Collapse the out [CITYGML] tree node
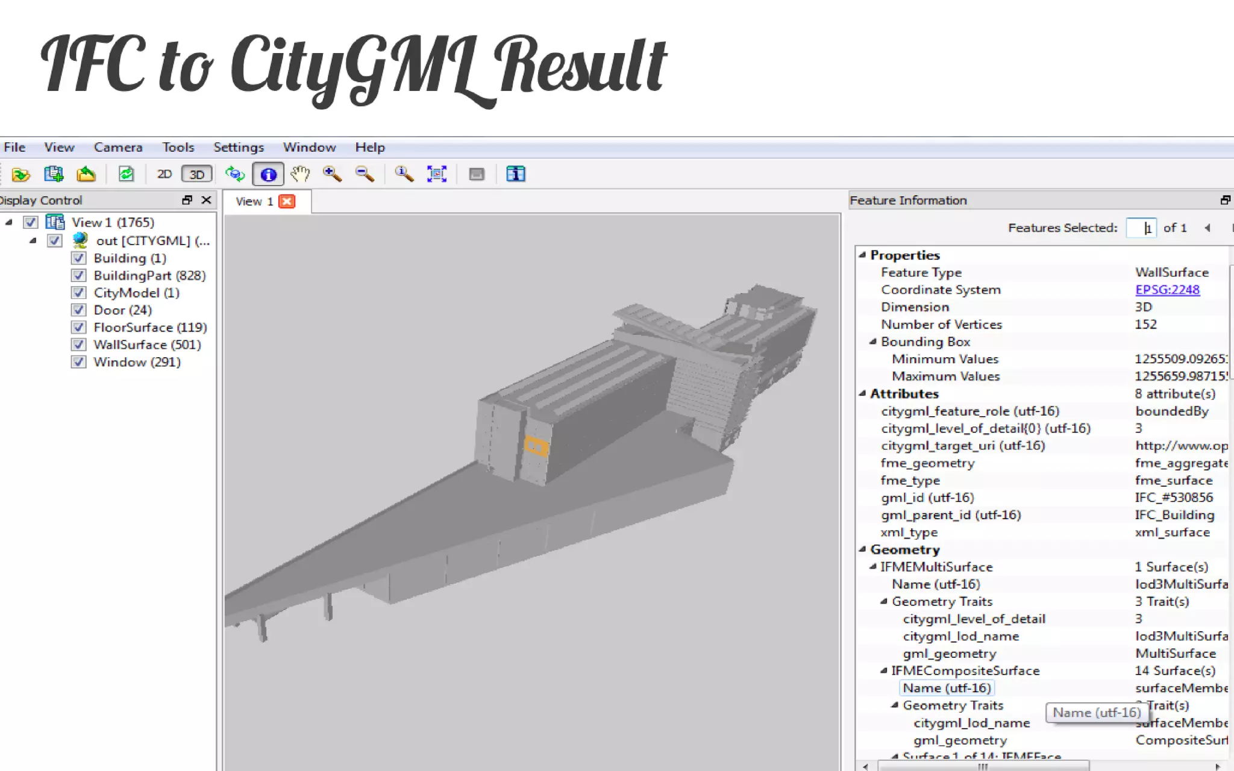 (x=33, y=240)
